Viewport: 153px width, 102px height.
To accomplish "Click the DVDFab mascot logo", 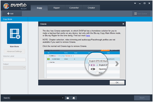I will click(x=6, y=6).
